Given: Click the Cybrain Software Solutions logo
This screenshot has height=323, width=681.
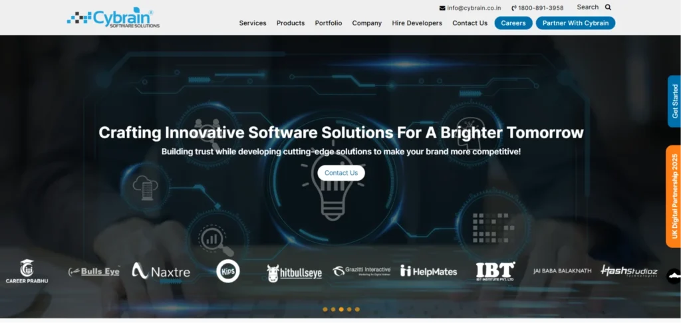Looking at the screenshot, I should pyautogui.click(x=113, y=18).
